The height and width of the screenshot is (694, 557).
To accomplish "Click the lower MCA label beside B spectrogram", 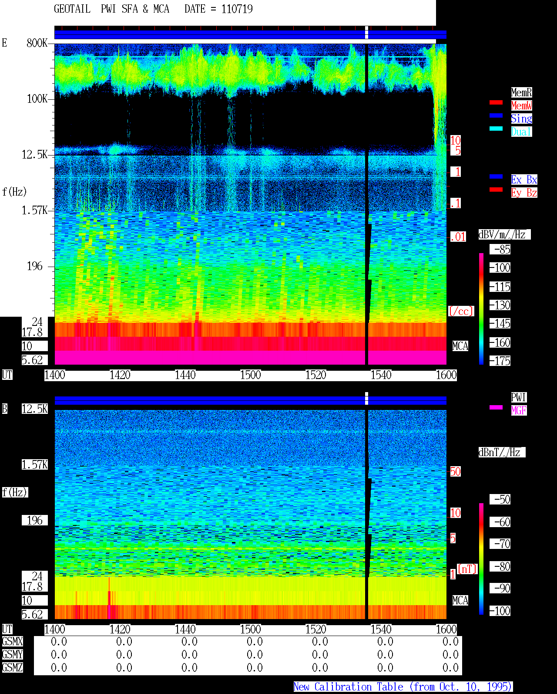I will coord(460,601).
